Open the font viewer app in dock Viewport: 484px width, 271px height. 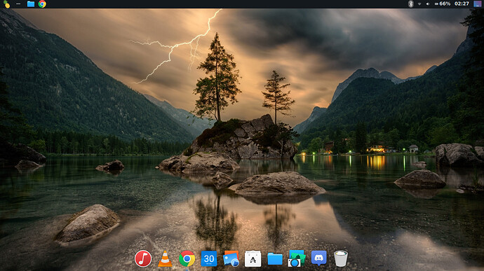tap(253, 258)
